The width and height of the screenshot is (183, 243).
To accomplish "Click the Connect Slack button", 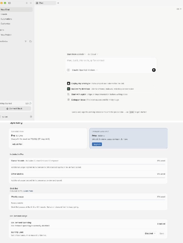I will [x=15, y=108].
